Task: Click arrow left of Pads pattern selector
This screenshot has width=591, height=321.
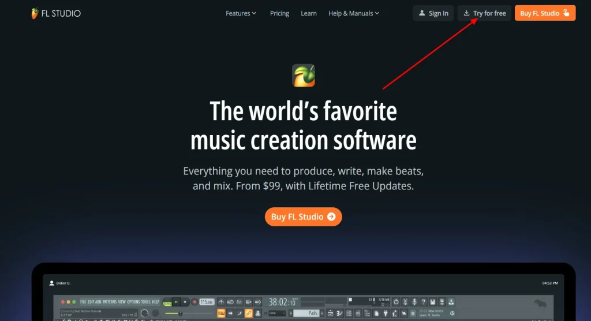Action: coord(291,313)
